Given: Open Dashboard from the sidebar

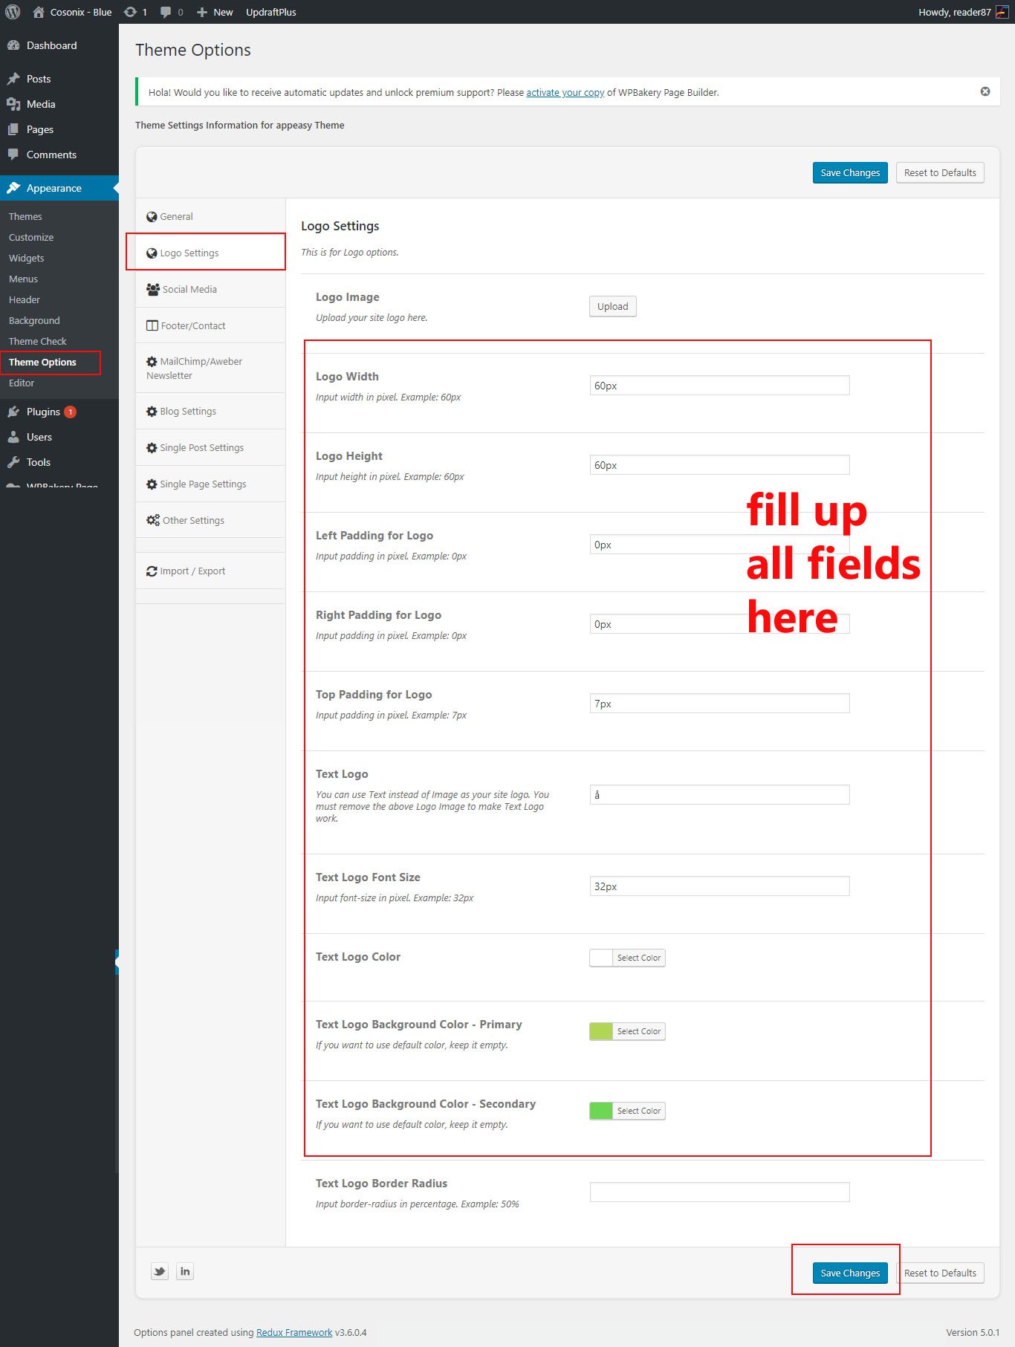Looking at the screenshot, I should pyautogui.click(x=51, y=45).
